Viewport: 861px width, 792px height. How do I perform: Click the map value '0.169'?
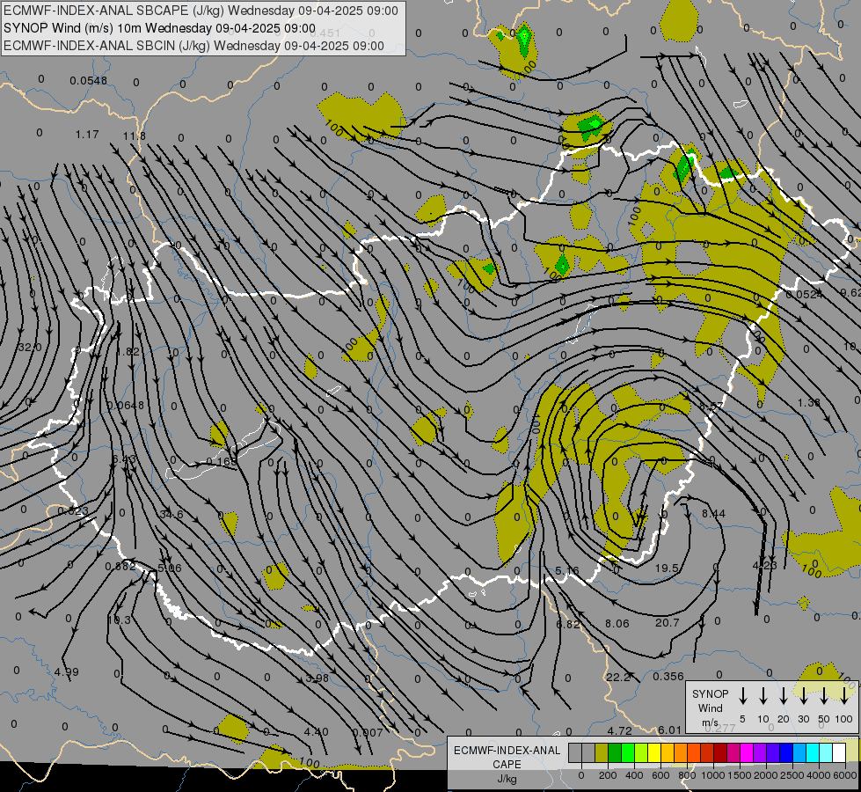click(222, 461)
